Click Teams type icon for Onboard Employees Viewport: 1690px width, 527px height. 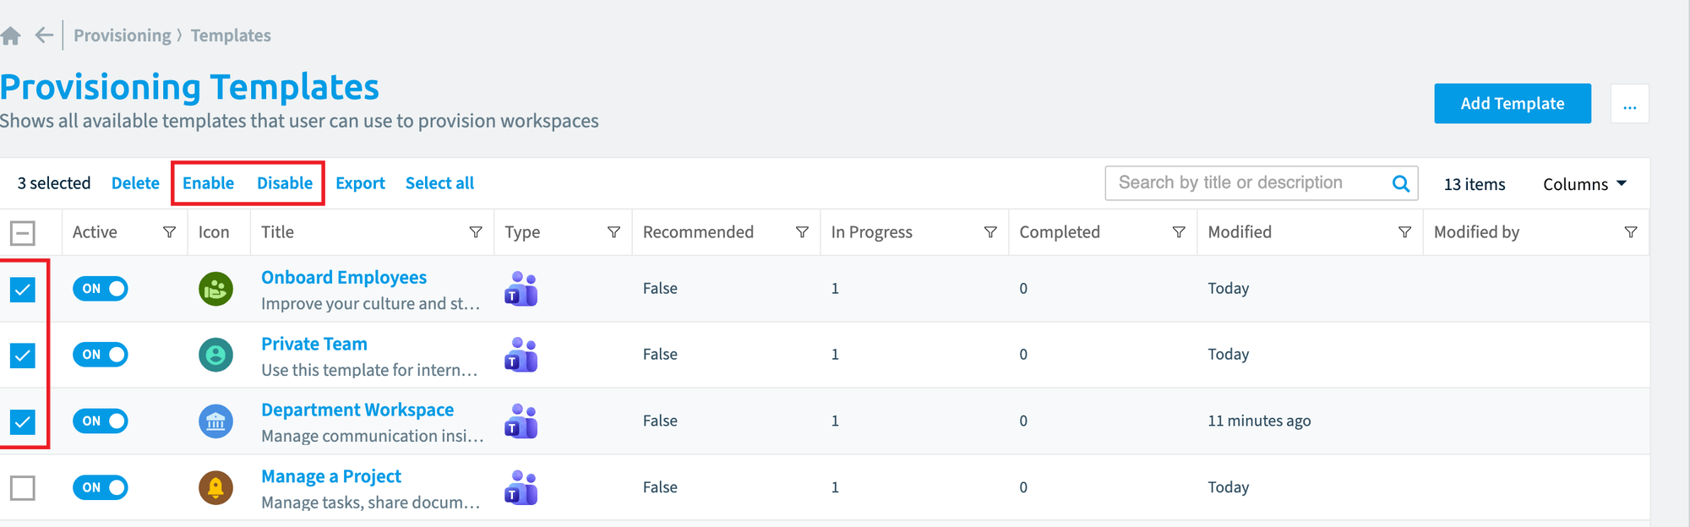[x=521, y=289]
